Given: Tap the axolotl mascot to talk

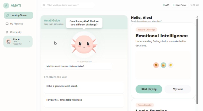Looking at the screenshot, I should [84, 44].
